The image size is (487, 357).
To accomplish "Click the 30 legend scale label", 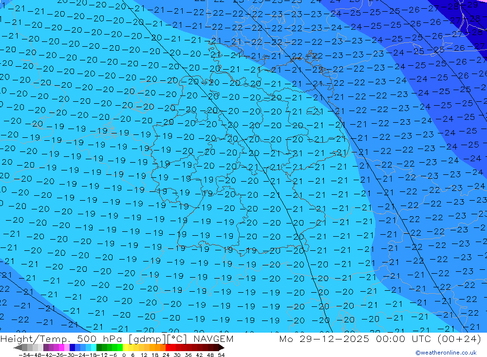I will [177, 355].
